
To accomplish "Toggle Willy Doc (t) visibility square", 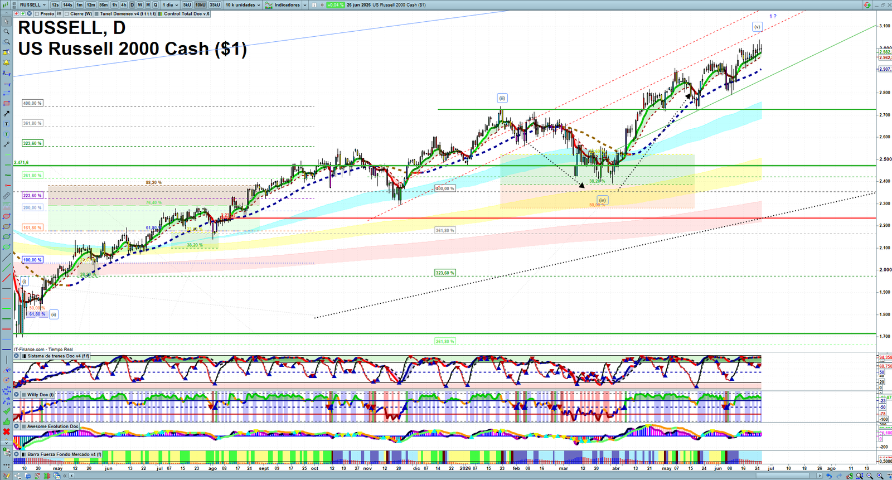I will [x=23, y=395].
